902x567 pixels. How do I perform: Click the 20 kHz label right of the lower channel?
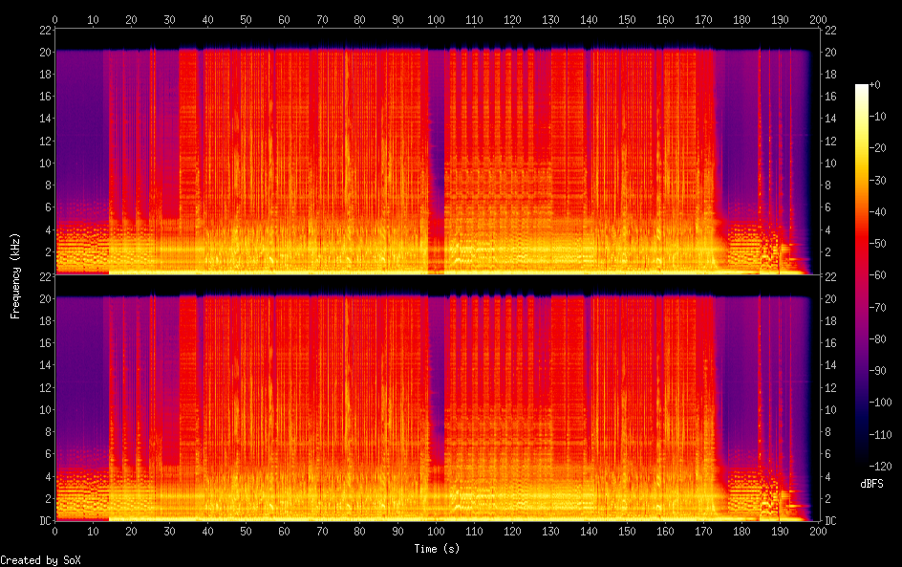pyautogui.click(x=831, y=298)
